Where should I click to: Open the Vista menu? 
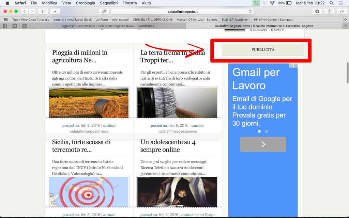click(x=66, y=3)
